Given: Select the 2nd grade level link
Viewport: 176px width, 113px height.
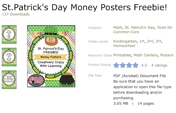Looking at the screenshot, I should (x=150, y=41).
